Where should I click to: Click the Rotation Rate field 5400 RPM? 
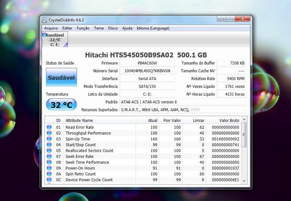(x=231, y=79)
